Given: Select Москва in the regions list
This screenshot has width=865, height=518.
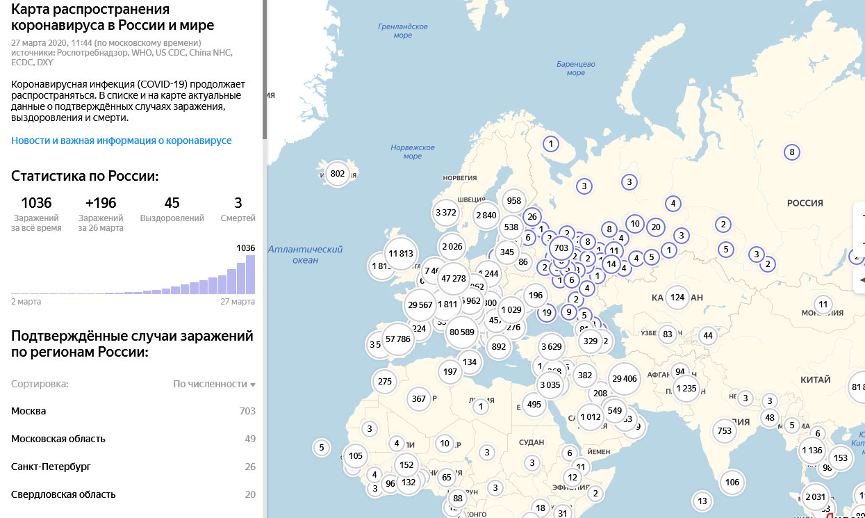Looking at the screenshot, I should coord(28,411).
